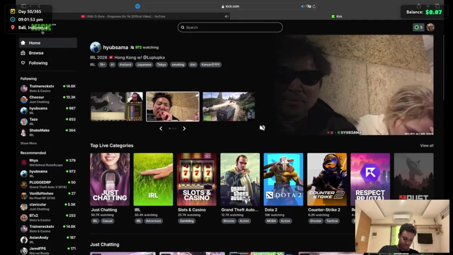This screenshot has width=453, height=255.
Task: Open the hyubsama channel name link
Action: pos(115,47)
